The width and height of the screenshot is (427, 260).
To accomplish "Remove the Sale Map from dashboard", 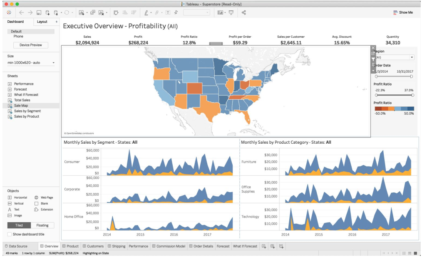I will coord(373,48).
